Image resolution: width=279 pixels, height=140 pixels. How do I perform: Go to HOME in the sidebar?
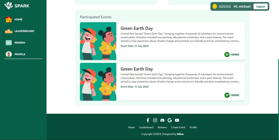18,20
